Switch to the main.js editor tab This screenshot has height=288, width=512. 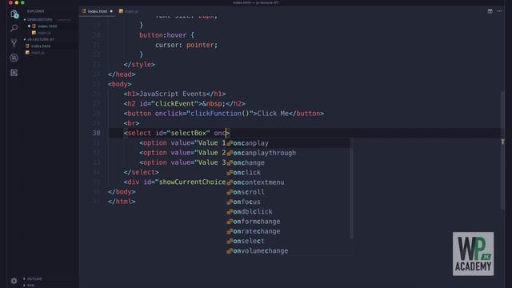pyautogui.click(x=128, y=11)
